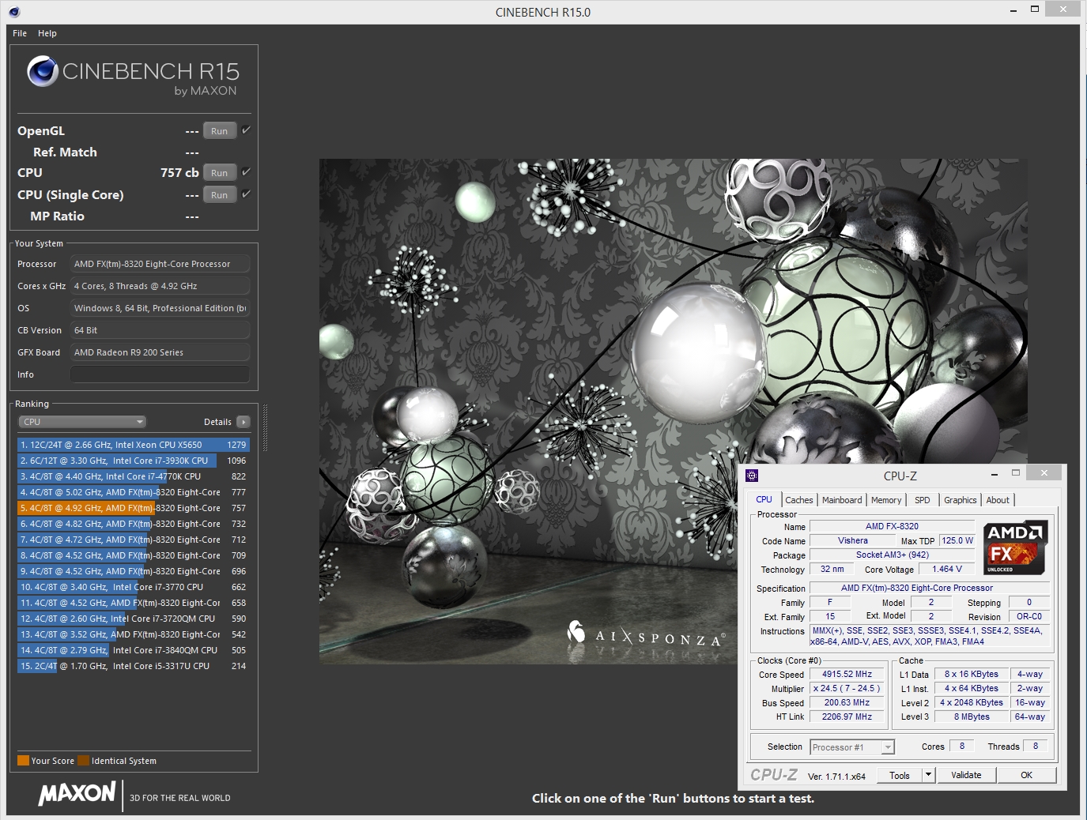Maximize the Cinebench window
Image resolution: width=1087 pixels, height=820 pixels.
pyautogui.click(x=1035, y=9)
